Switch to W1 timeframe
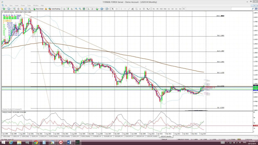Image resolution: width=258 pixels, height=145 pixels. [x=180, y=9]
